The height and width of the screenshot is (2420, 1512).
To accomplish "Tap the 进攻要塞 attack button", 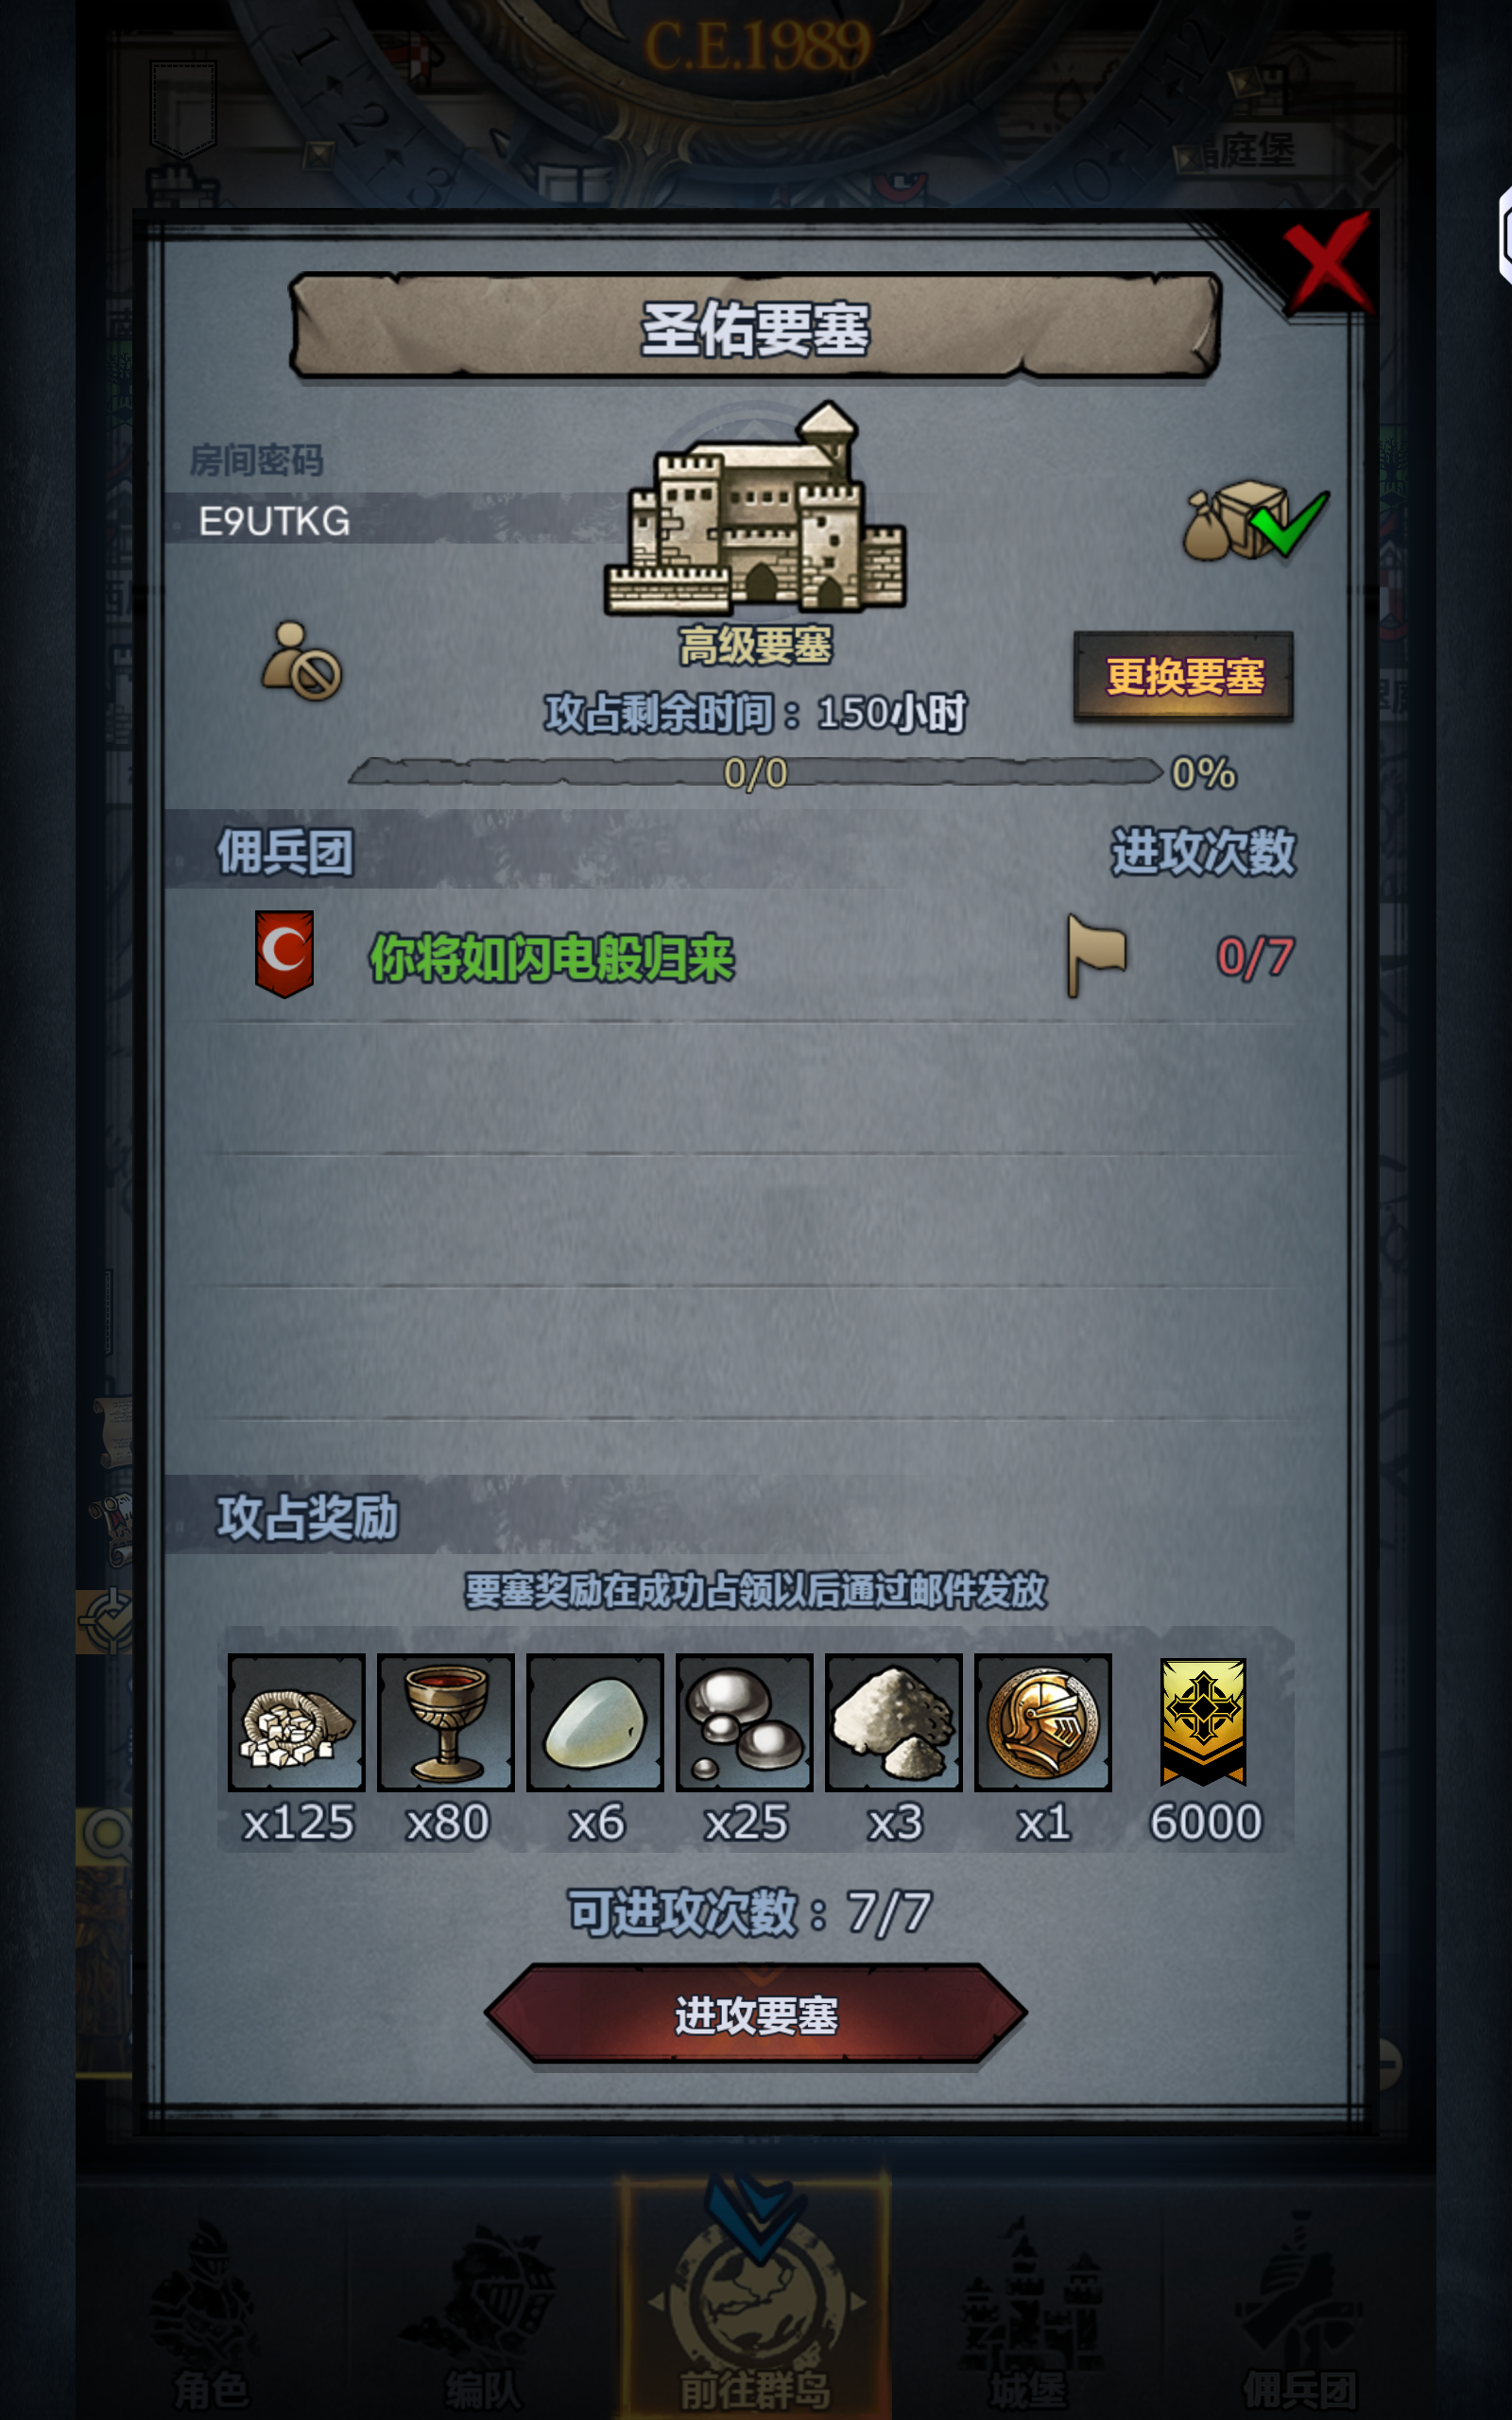I will click(x=756, y=2013).
